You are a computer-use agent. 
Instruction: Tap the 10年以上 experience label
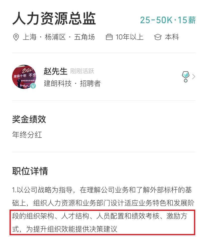(x=130, y=37)
